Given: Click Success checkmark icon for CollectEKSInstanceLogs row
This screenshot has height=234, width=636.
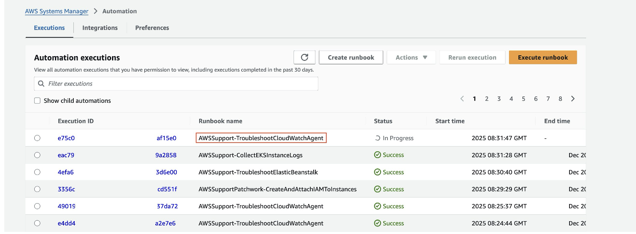Looking at the screenshot, I should tap(377, 155).
